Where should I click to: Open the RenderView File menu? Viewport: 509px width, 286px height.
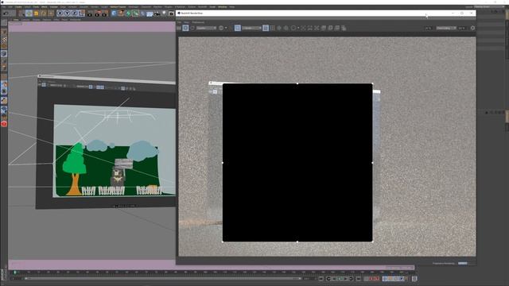pos(180,22)
